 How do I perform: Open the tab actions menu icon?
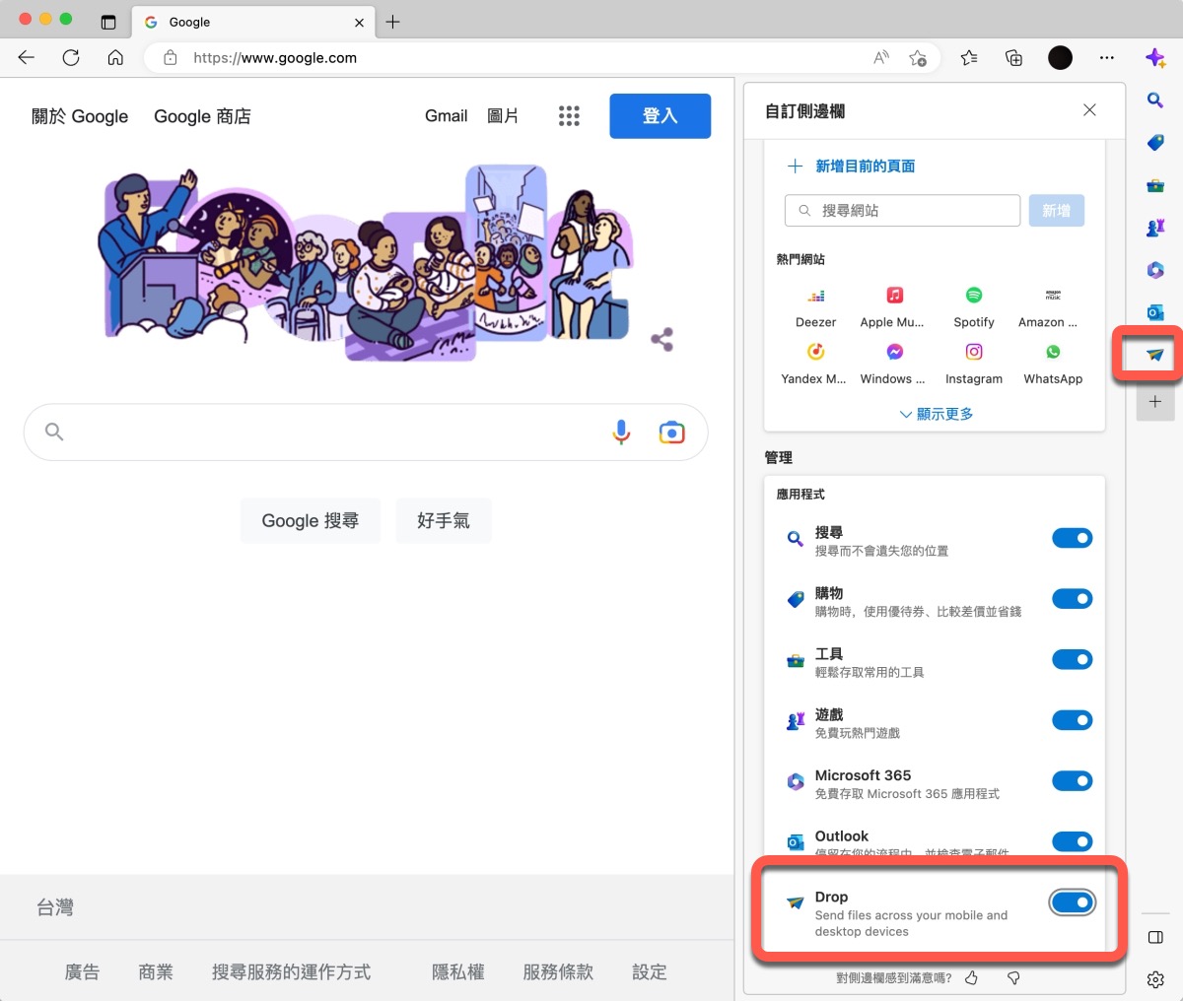pyautogui.click(x=108, y=22)
